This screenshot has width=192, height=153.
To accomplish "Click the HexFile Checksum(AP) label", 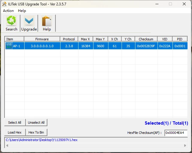I will tap(144, 133).
